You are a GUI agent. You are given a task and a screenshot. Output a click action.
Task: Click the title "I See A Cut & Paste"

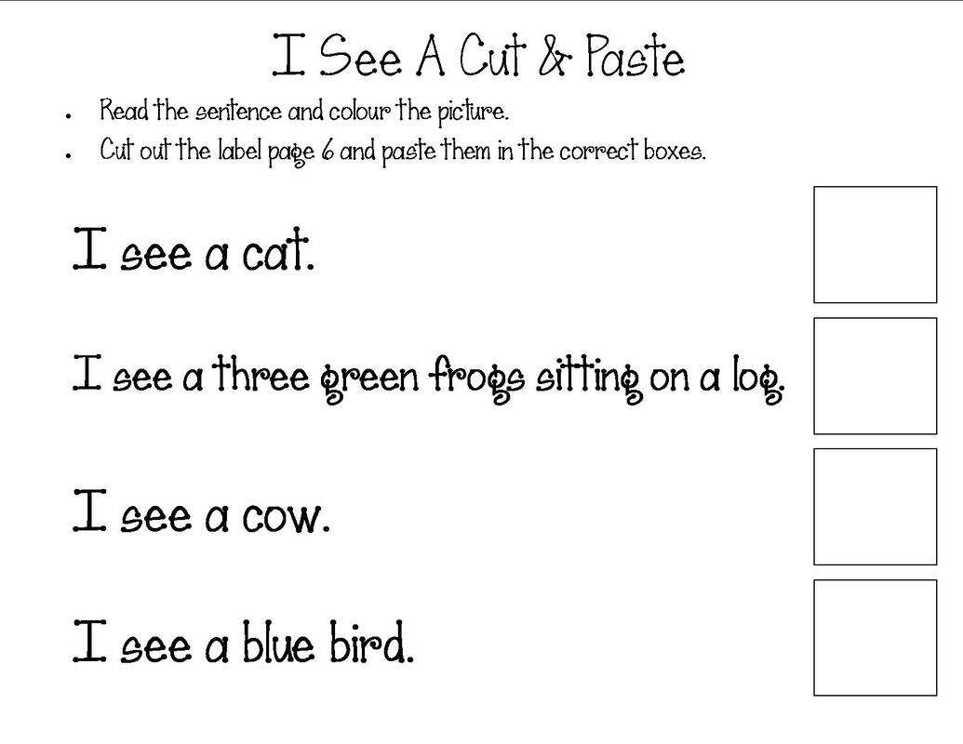coord(478,57)
